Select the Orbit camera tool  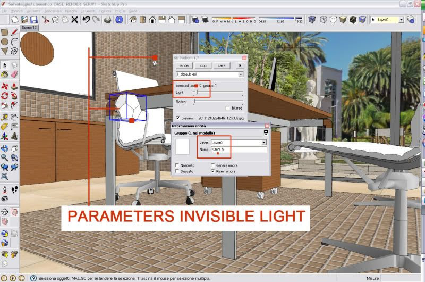(5, 148)
